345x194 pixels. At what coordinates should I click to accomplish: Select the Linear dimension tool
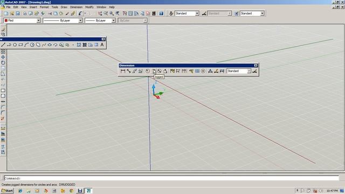(x=123, y=71)
